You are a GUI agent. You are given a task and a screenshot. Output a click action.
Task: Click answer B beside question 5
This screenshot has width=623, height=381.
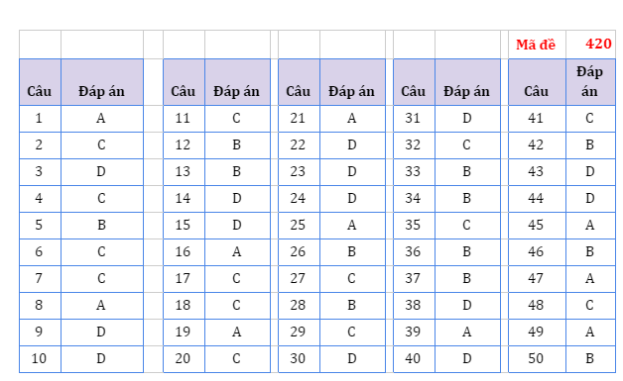102,226
